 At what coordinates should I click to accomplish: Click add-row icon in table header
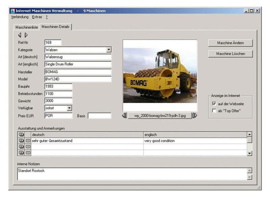pyautogui.click(x=21, y=135)
